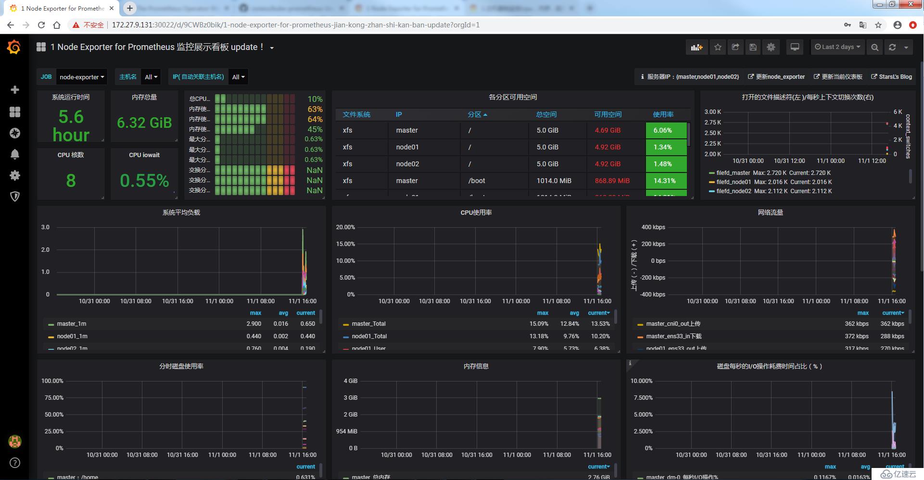Click master_Total legend color line
924x480 pixels.
(x=346, y=324)
